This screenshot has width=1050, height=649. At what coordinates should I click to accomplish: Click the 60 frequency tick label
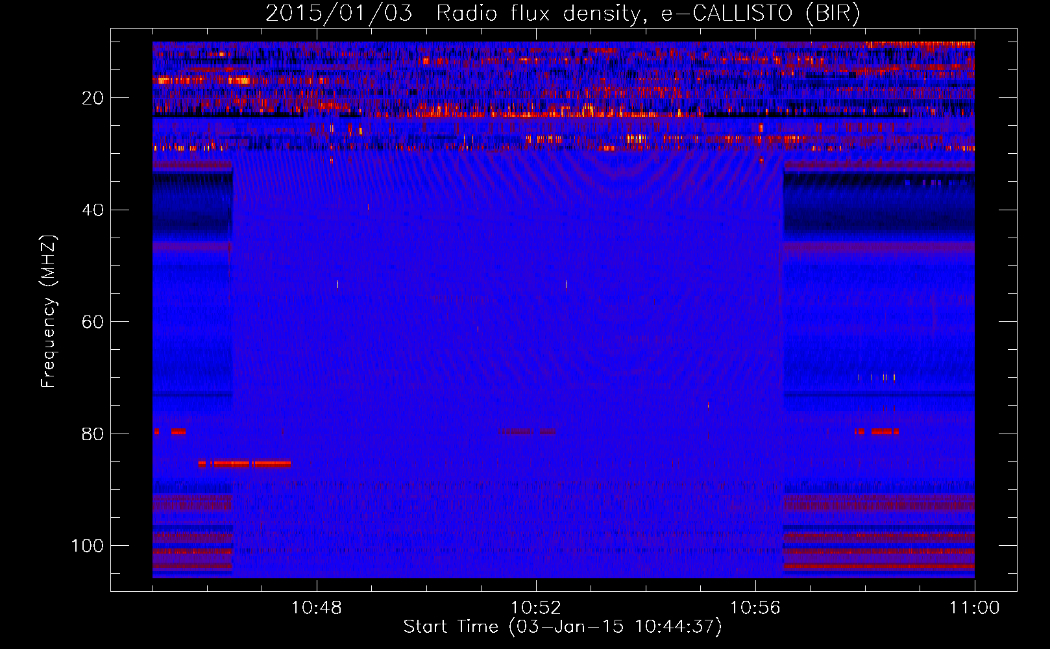(93, 323)
